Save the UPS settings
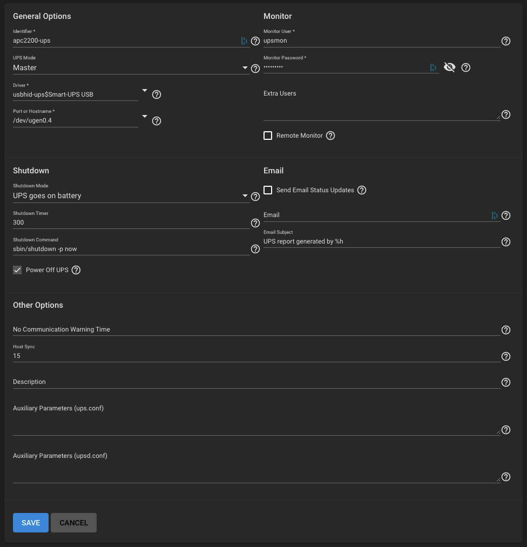This screenshot has width=527, height=547. pos(31,523)
